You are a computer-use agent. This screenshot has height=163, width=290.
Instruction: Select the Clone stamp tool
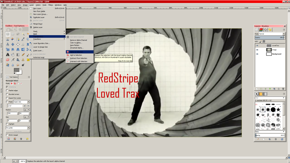[23, 60]
